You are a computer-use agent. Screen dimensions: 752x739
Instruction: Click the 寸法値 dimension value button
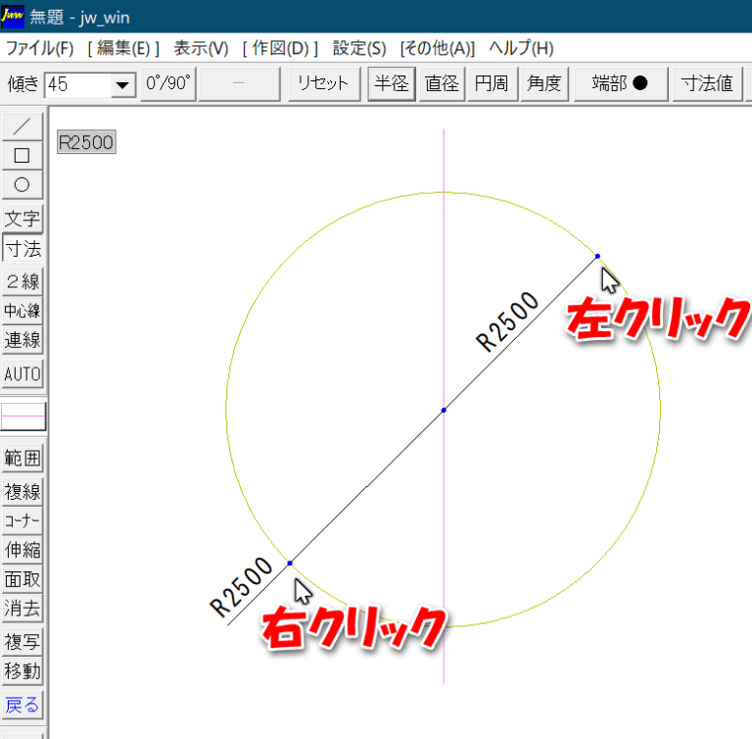coord(707,84)
